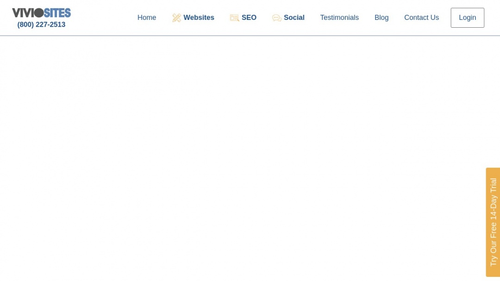
Task: Open the Websites section
Action: 199,18
